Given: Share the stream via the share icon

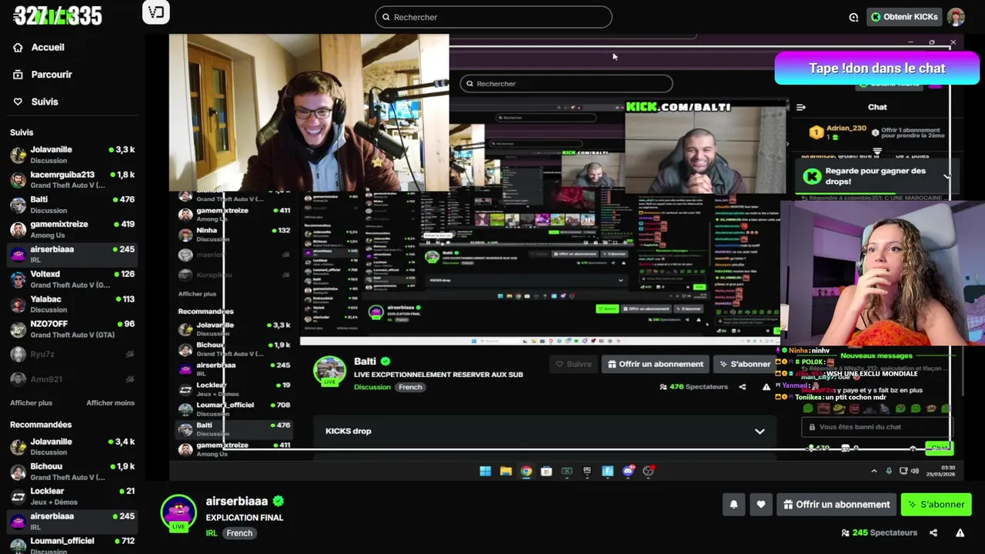Looking at the screenshot, I should (933, 532).
